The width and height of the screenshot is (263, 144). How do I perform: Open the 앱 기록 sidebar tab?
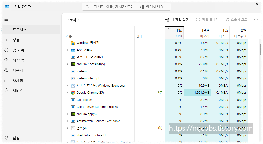[31, 50]
